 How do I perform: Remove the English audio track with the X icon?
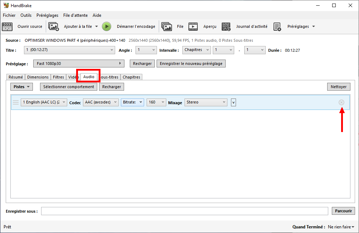(x=341, y=102)
